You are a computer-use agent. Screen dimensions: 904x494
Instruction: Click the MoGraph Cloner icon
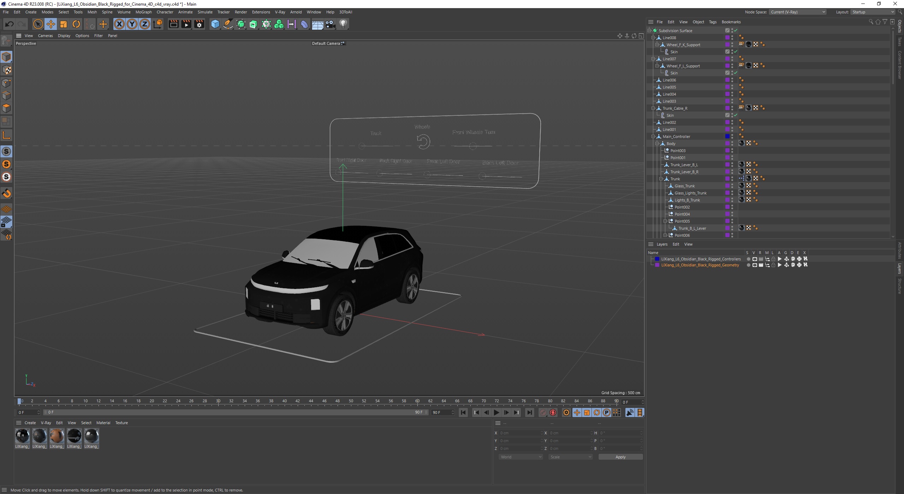279,24
